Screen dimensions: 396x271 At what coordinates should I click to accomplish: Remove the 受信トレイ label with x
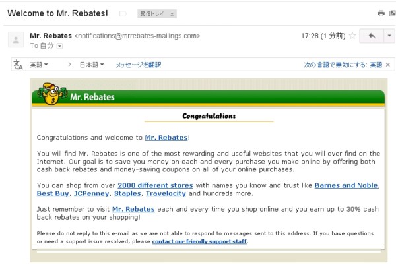172,14
